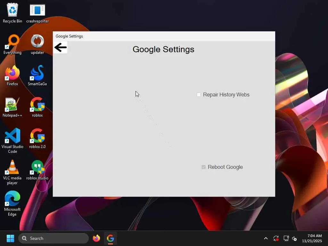The width and height of the screenshot is (328, 246).
Task: Select the roblox studio desktop shortcut
Action: [x=37, y=170]
